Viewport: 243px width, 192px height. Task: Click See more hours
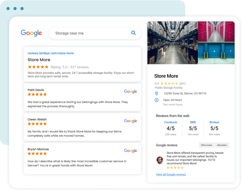pyautogui.click(x=173, y=104)
